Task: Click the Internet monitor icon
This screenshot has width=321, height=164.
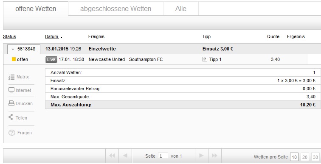Action: (11, 90)
